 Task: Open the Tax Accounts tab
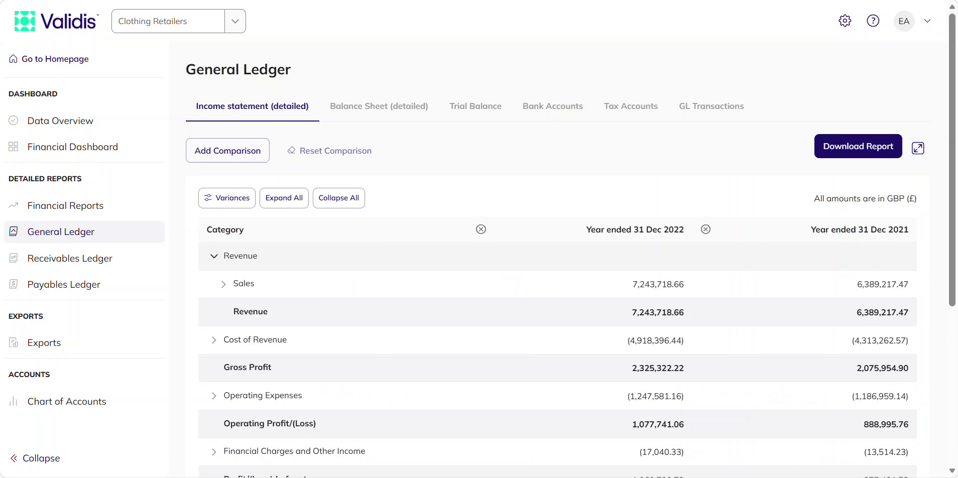(631, 106)
